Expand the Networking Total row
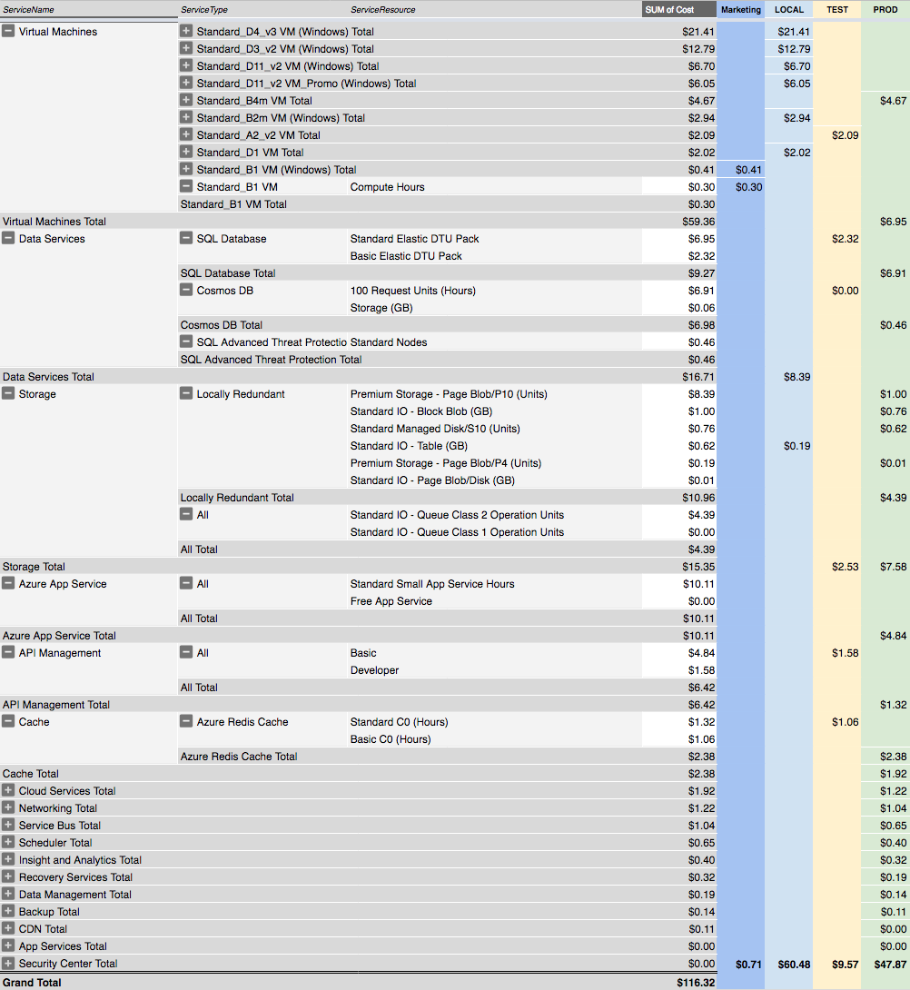Screen dimensions: 910x990 (8, 807)
